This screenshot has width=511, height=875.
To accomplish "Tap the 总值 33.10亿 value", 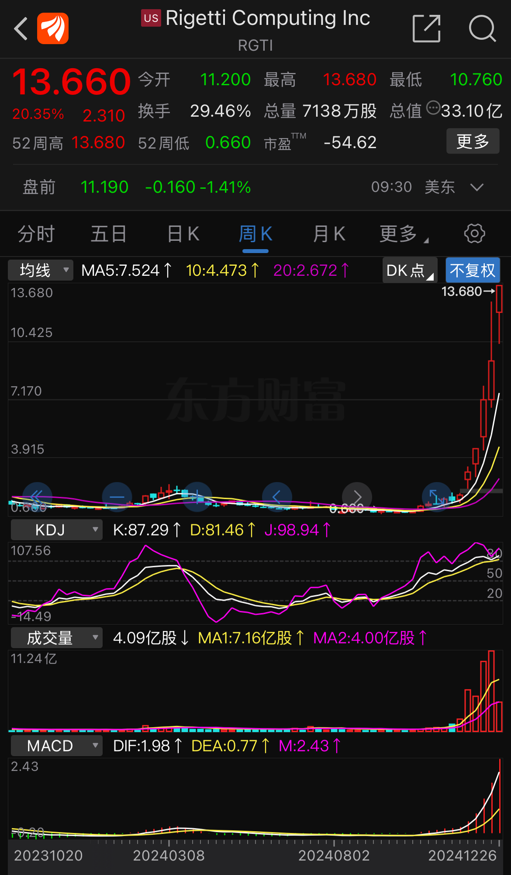I will (x=472, y=111).
